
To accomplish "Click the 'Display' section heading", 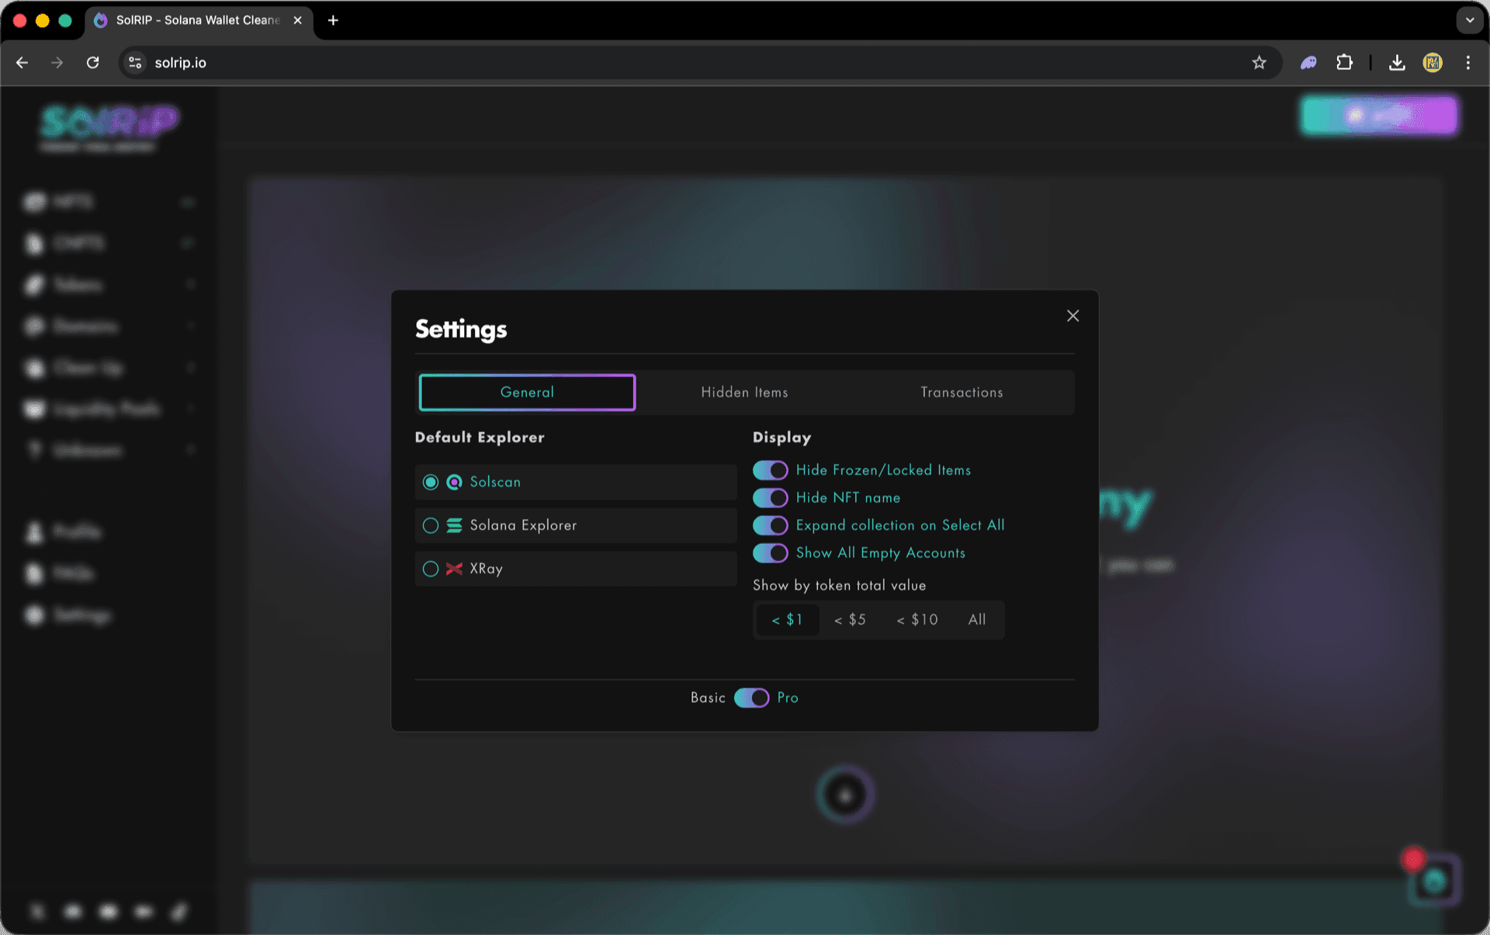I will (x=781, y=438).
